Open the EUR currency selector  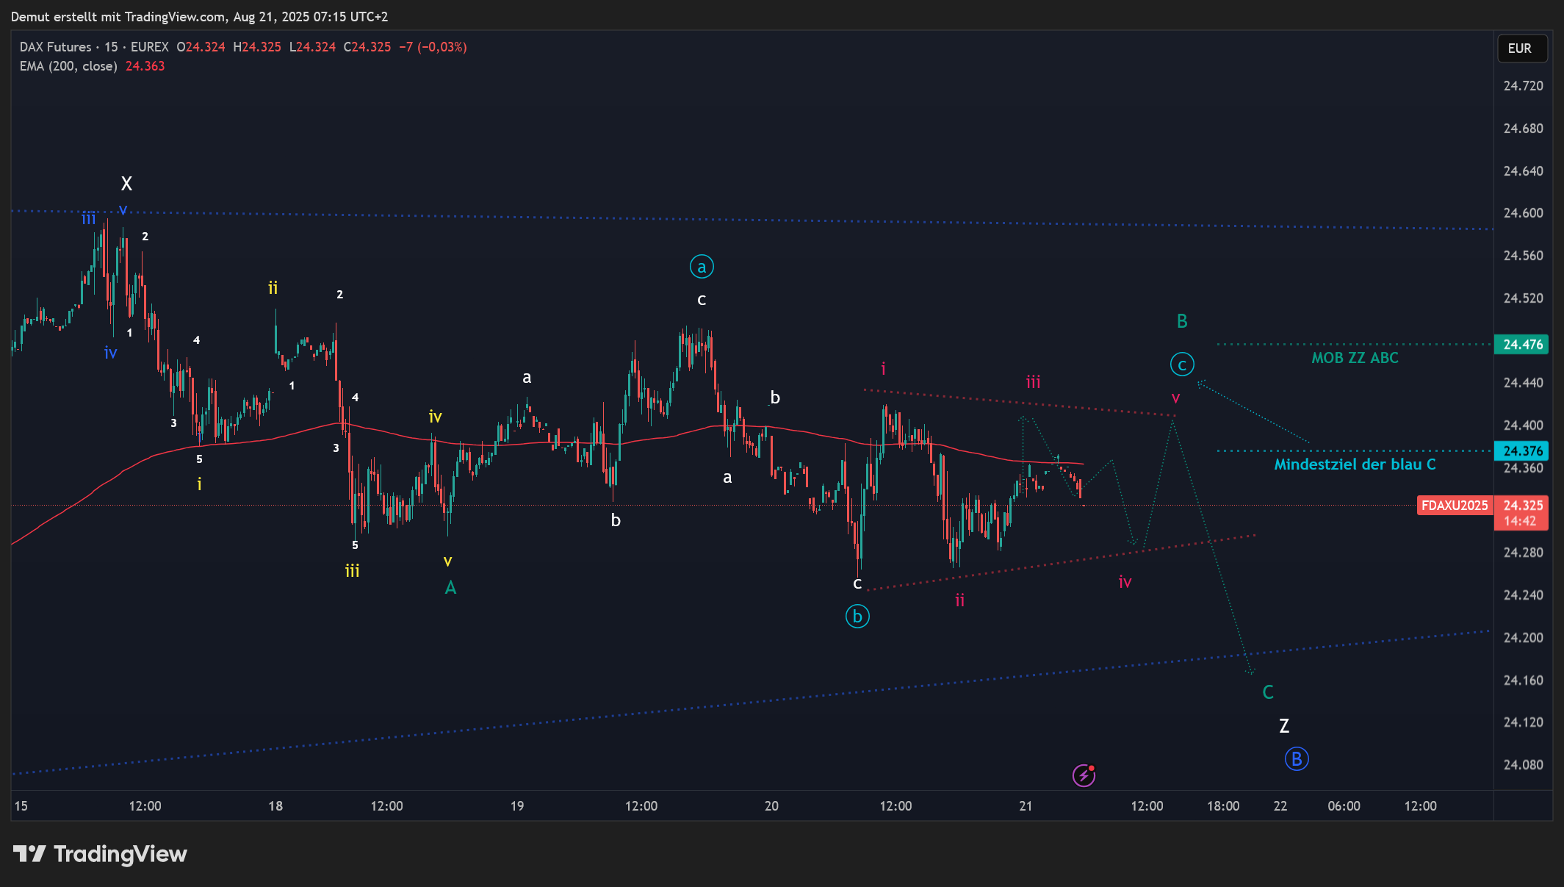[x=1521, y=49]
